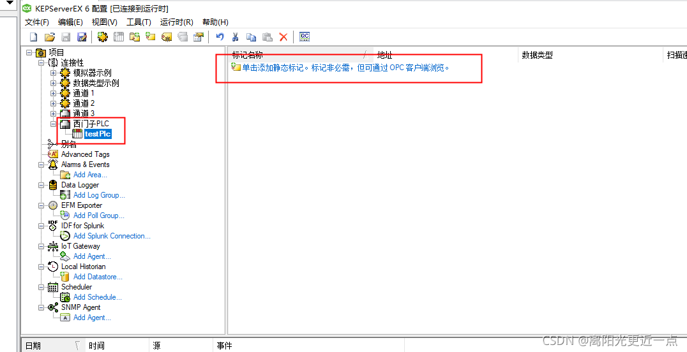The image size is (687, 352).
Task: Click the Undo toolbar icon
Action: (220, 37)
